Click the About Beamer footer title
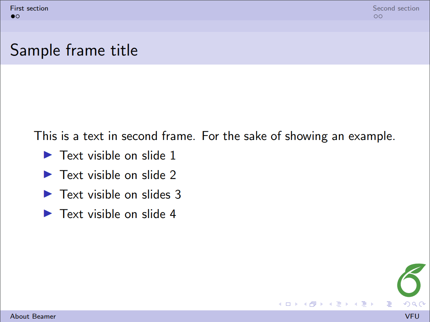This screenshot has height=322, width=430. 33,316
